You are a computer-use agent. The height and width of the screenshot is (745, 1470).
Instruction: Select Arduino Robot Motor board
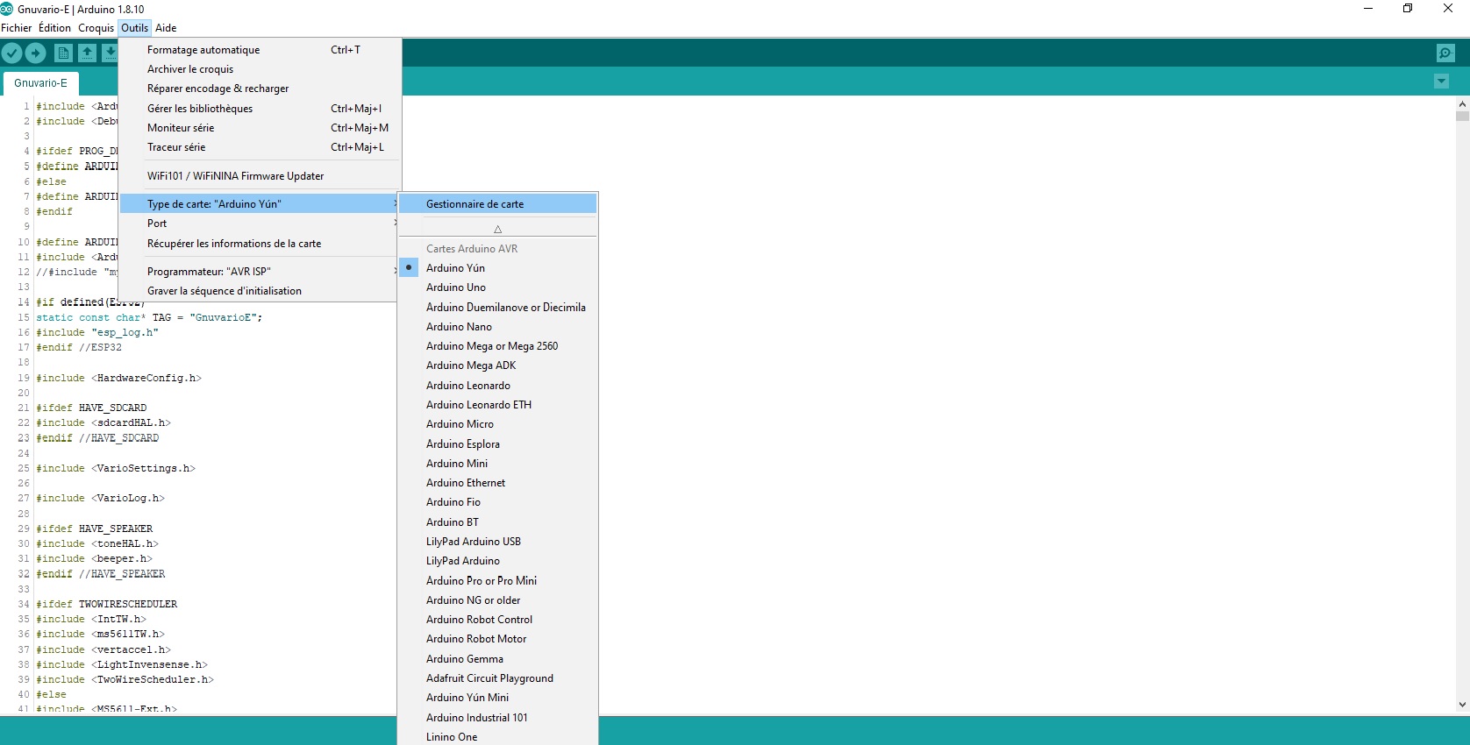pos(497,639)
